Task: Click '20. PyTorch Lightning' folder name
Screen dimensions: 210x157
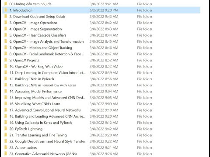Action: 26,129
